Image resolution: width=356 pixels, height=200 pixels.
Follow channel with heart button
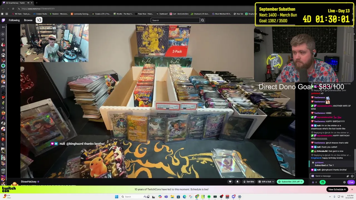230,182
